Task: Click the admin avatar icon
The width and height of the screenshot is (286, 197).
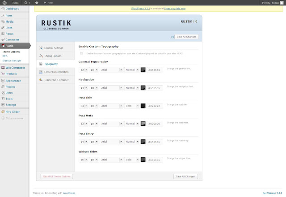Action: click(x=282, y=3)
